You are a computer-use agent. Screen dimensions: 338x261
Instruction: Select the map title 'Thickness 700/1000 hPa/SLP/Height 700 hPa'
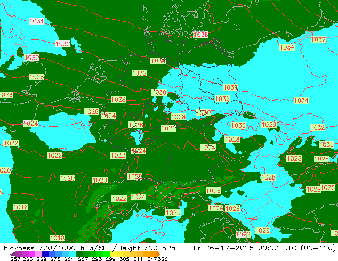[x=87, y=248]
